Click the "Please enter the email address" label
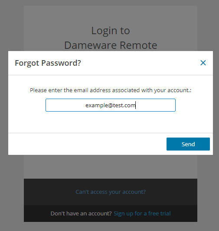 (111, 90)
